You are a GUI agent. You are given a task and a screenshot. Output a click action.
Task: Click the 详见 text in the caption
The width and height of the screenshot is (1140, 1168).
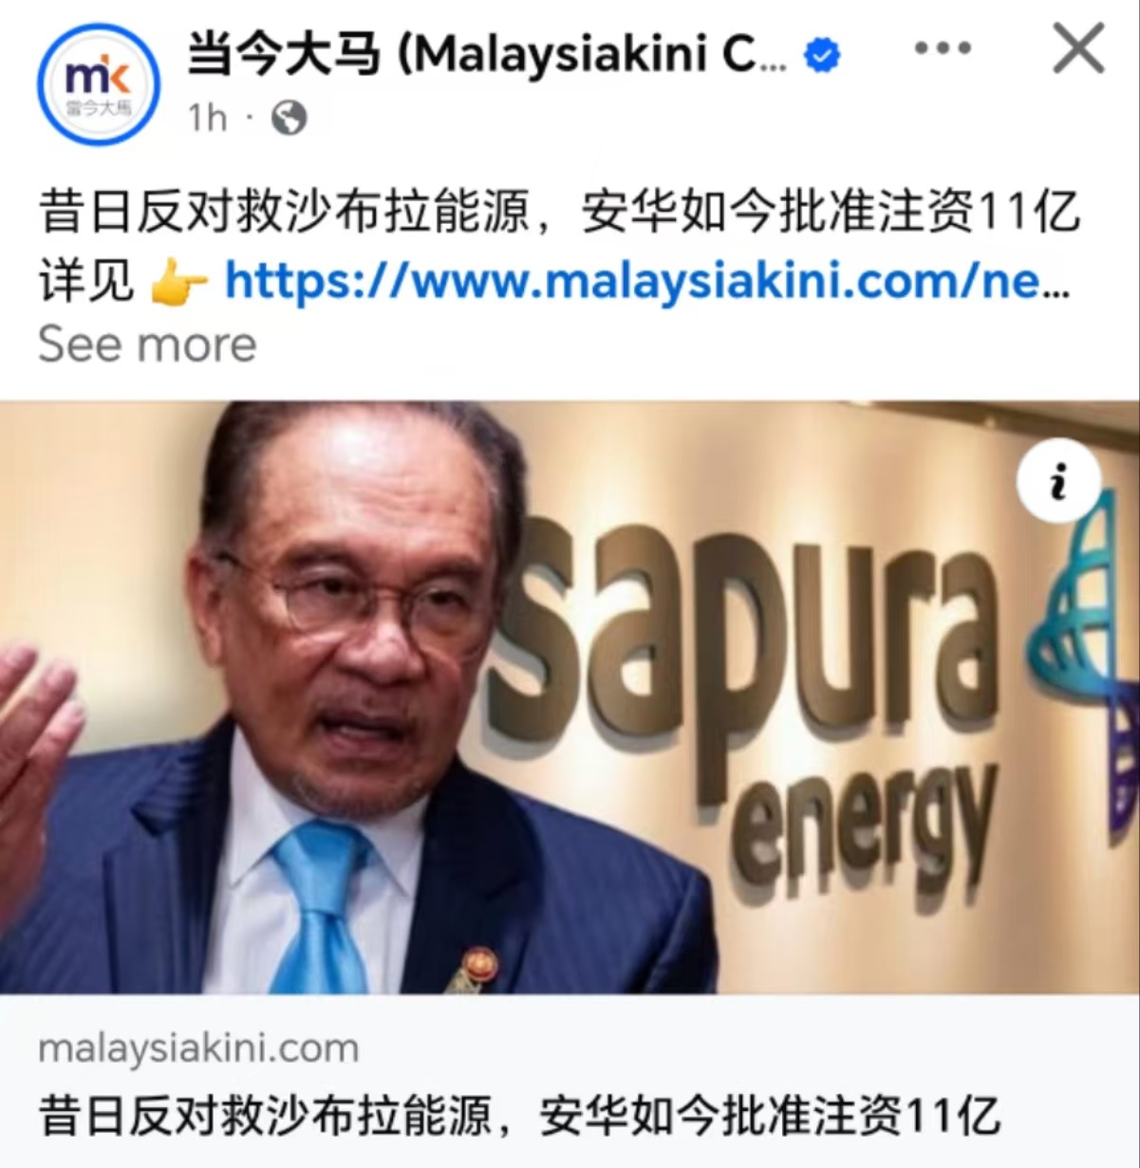[x=86, y=281]
